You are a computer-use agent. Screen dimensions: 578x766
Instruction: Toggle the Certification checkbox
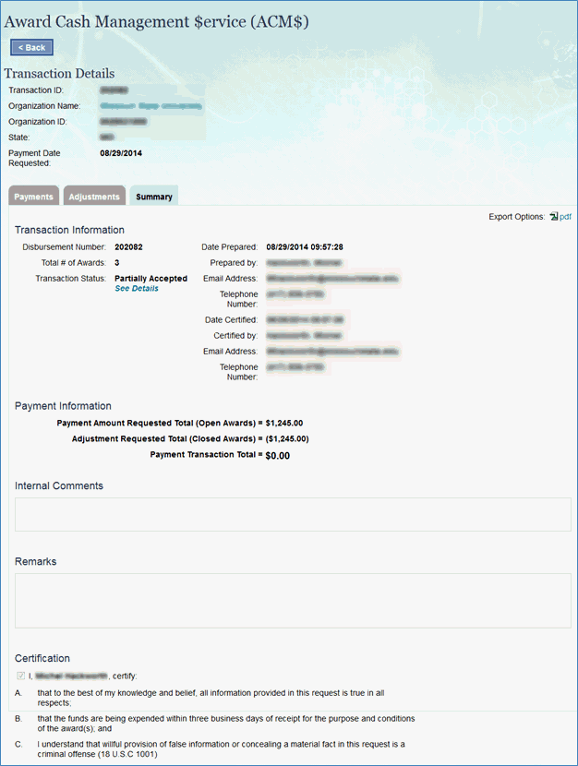pos(20,676)
